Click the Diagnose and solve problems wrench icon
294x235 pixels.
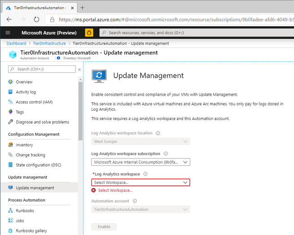[10, 122]
